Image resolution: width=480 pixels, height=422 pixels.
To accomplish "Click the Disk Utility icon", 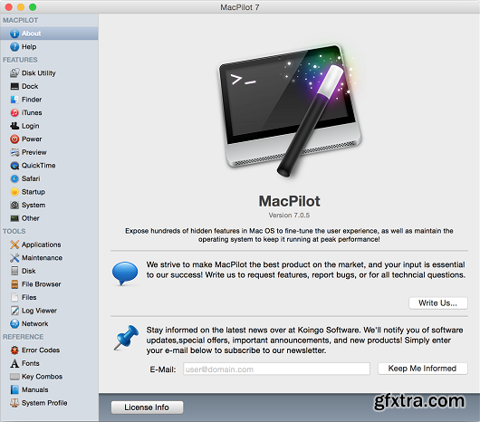I will (x=14, y=72).
